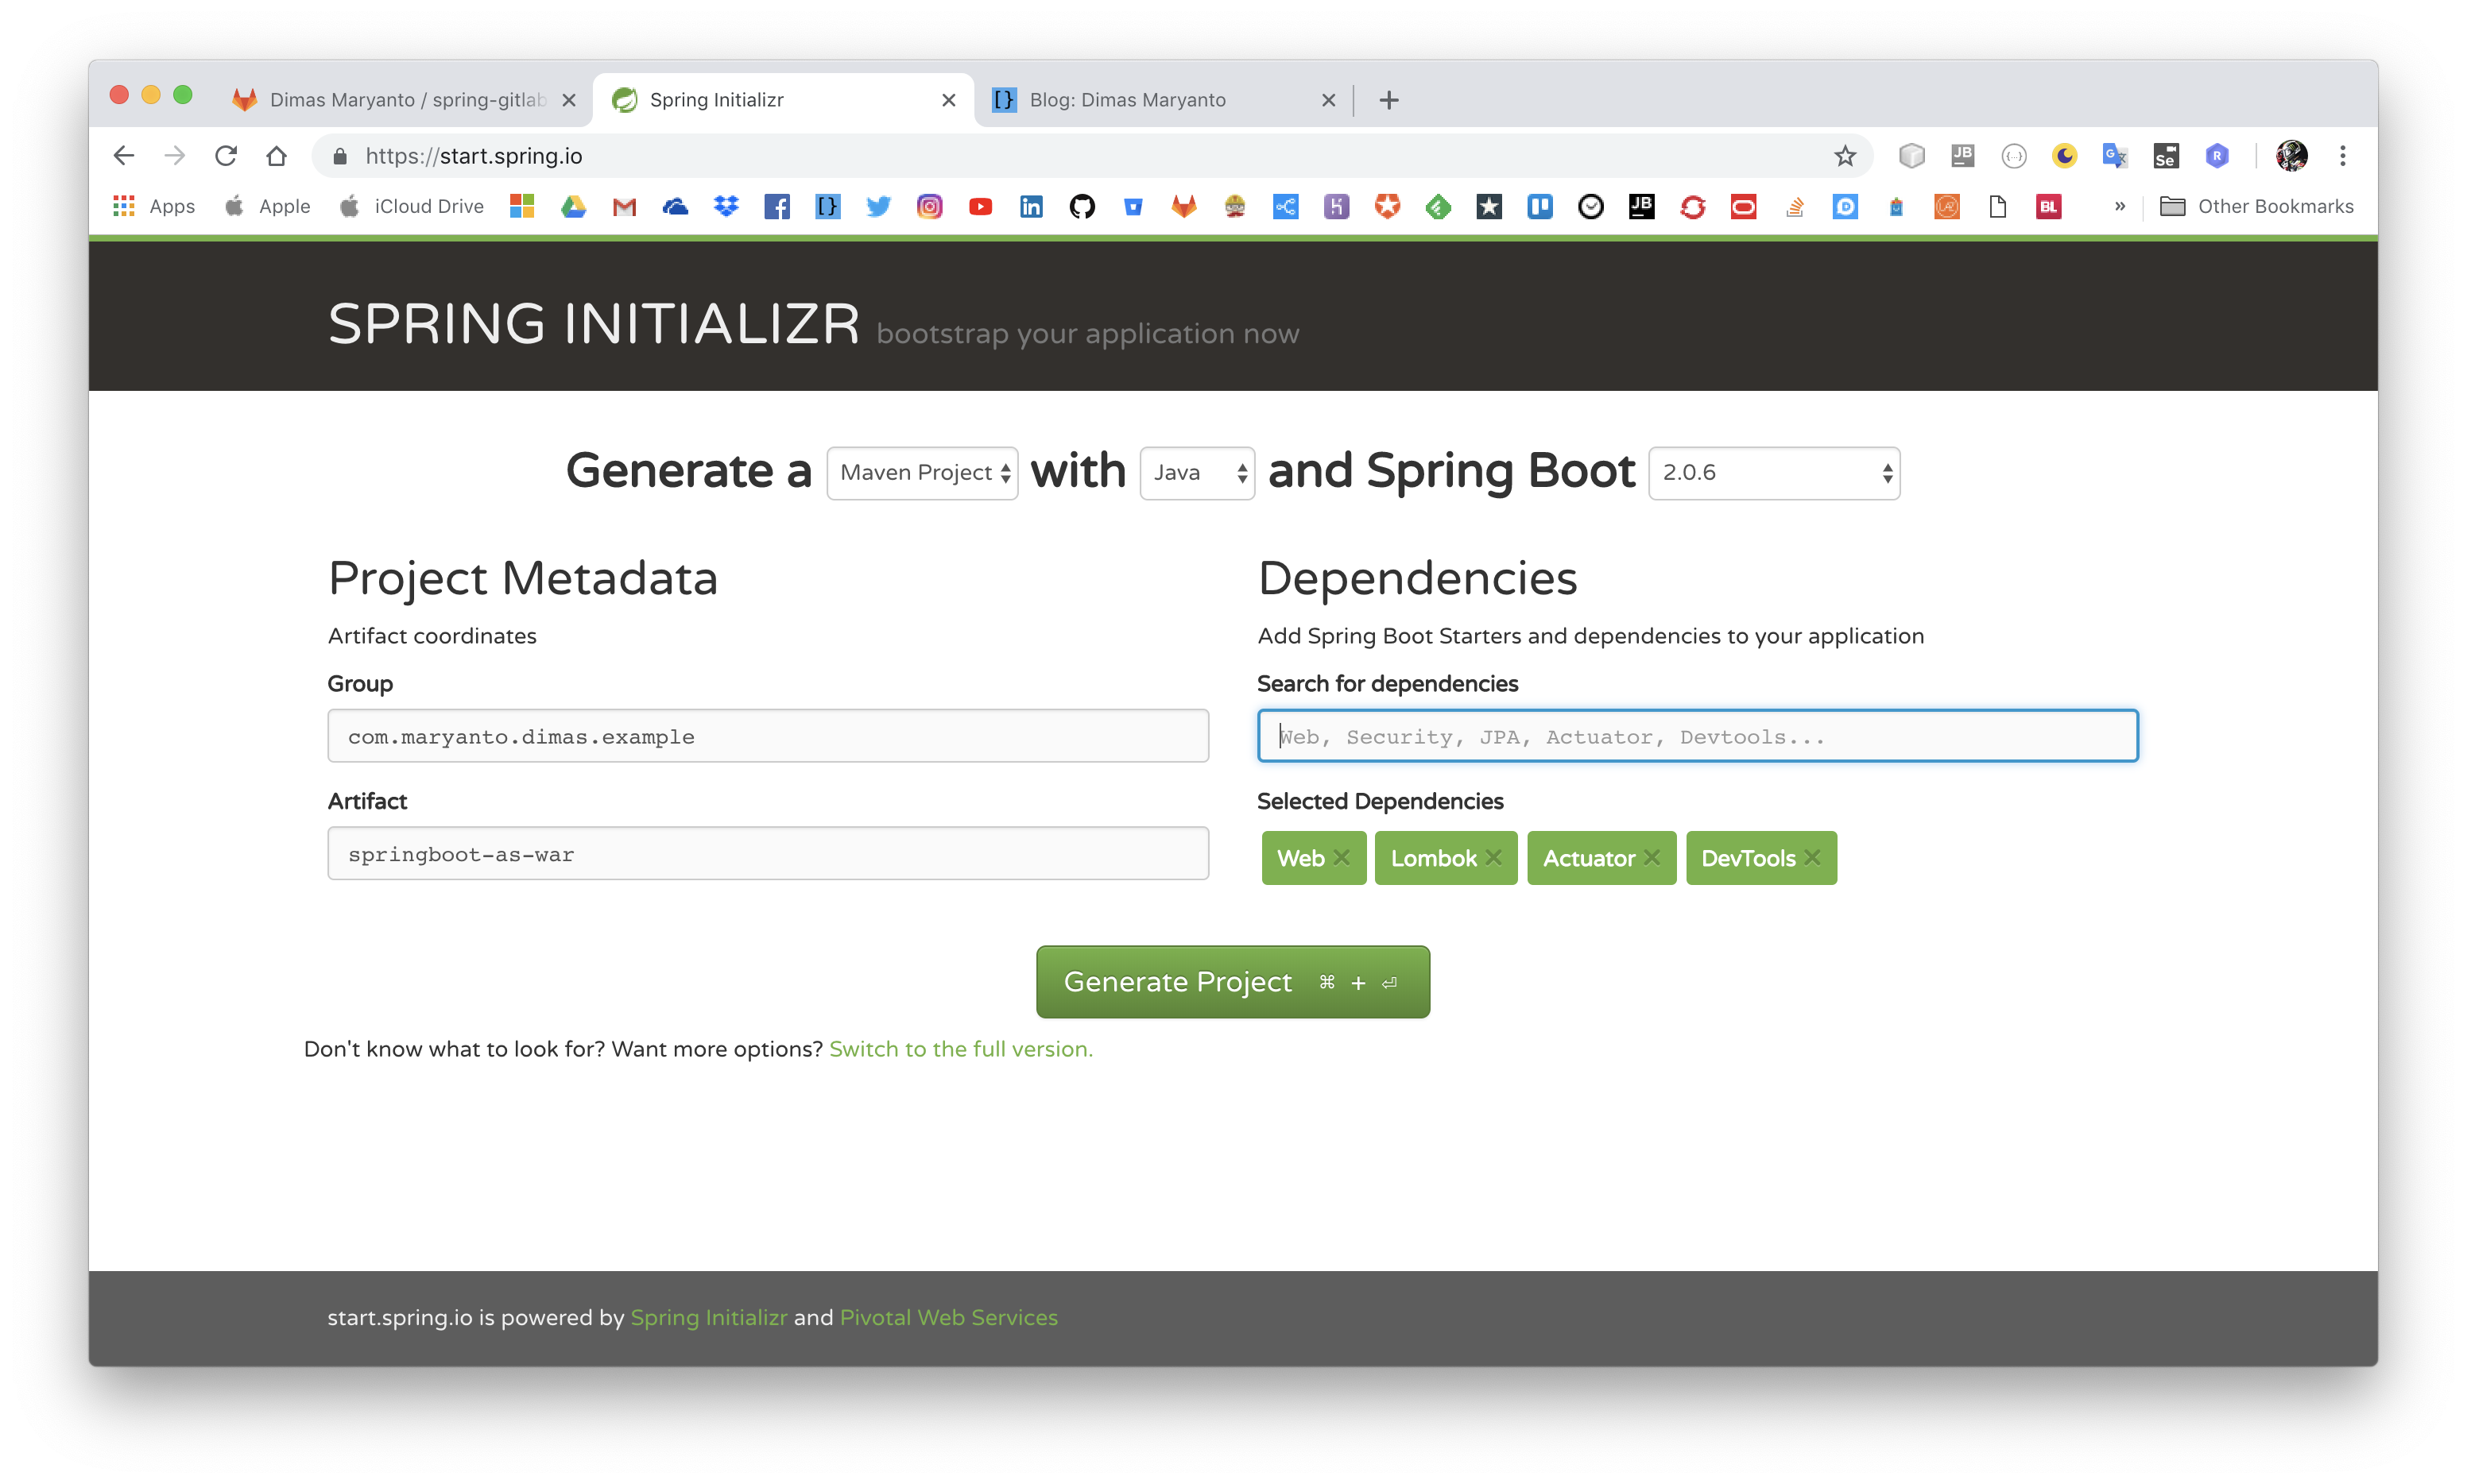Open the Stack Overflow bookmark
This screenshot has width=2467, height=1484.
click(x=1795, y=207)
